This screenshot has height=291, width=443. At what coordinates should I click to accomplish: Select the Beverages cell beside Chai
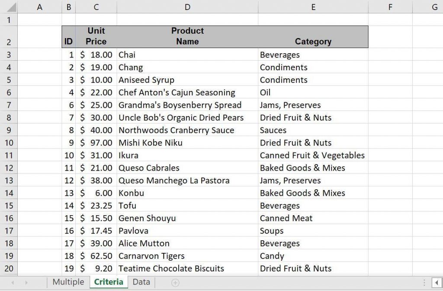pos(313,55)
